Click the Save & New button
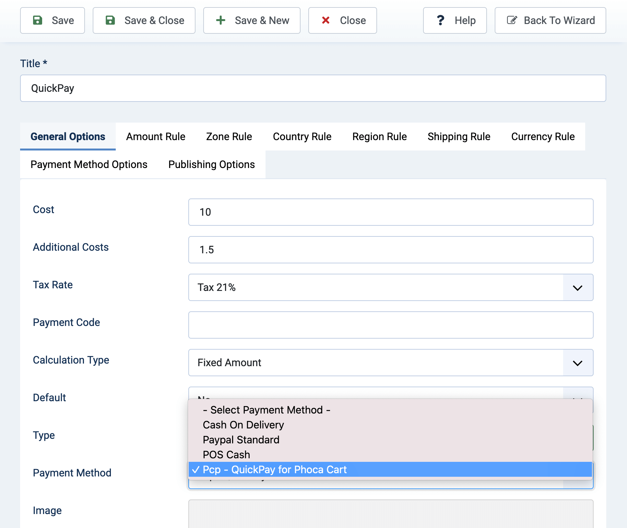This screenshot has width=627, height=528. (x=252, y=20)
